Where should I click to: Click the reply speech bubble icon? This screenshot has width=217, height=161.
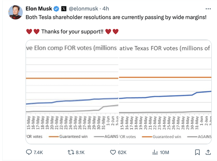tap(29, 153)
